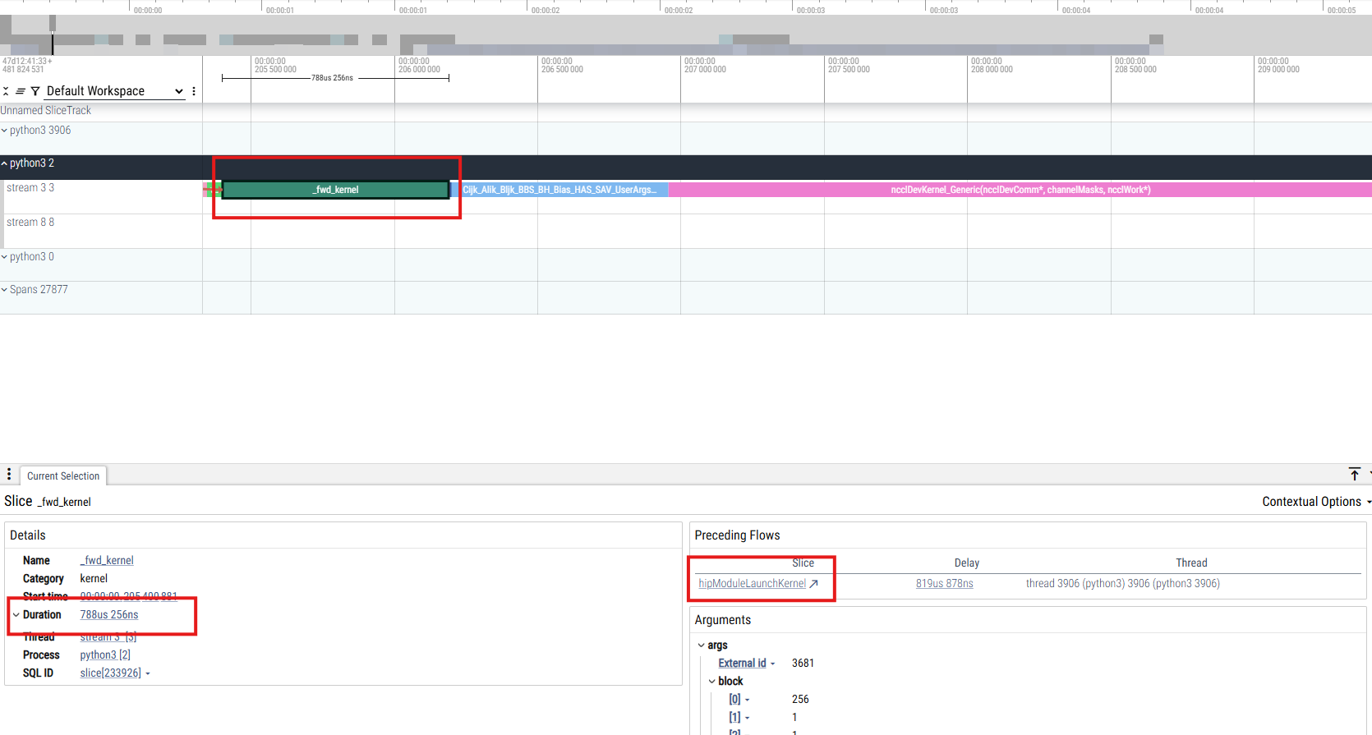This screenshot has width=1372, height=735.
Task: Expand the Spans 27877 track group
Action: click(x=5, y=290)
